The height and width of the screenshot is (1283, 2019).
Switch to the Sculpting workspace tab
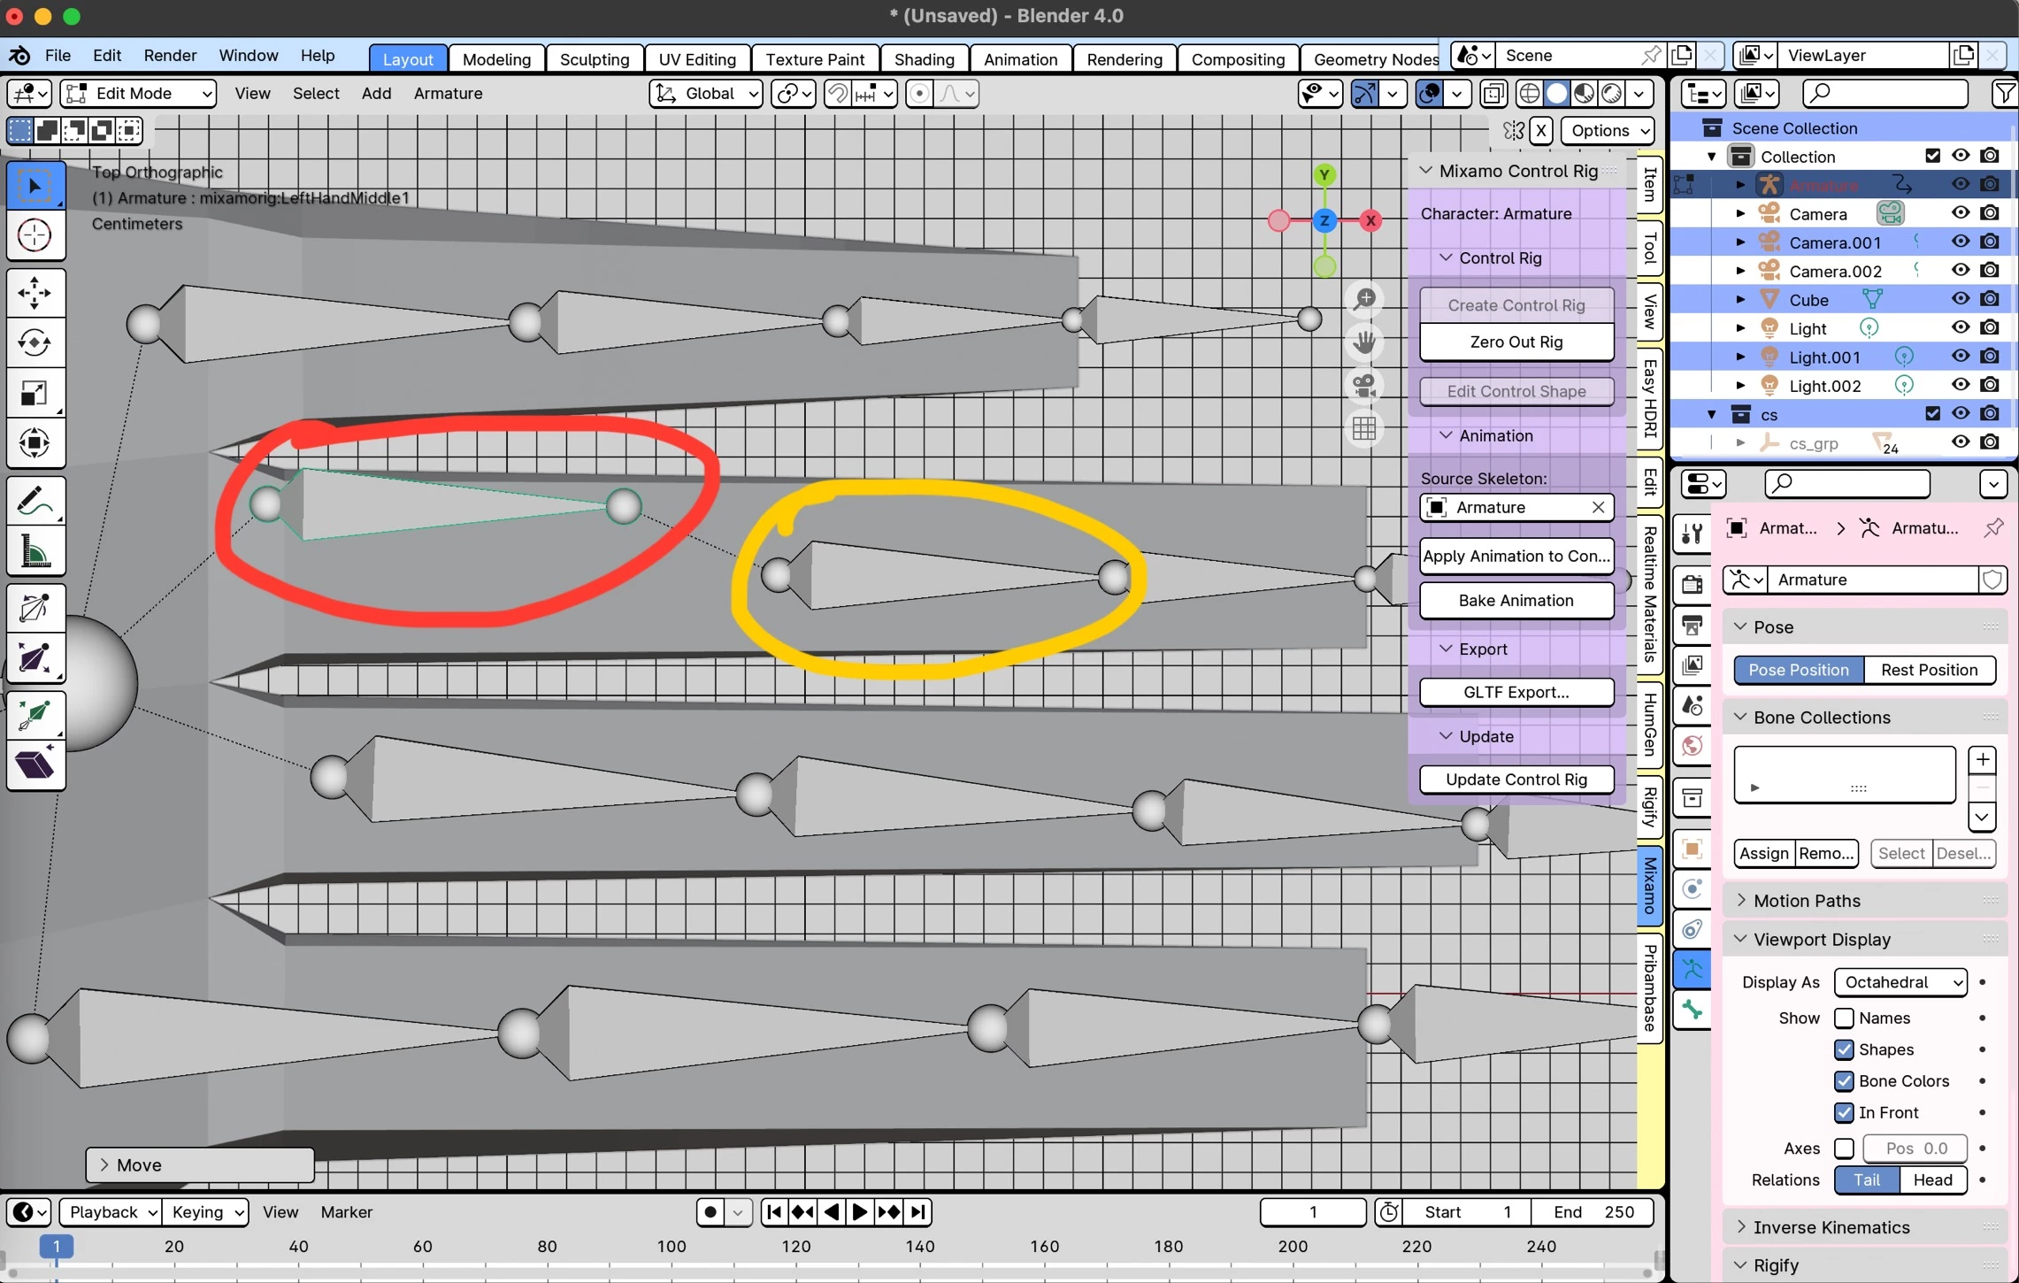594,58
